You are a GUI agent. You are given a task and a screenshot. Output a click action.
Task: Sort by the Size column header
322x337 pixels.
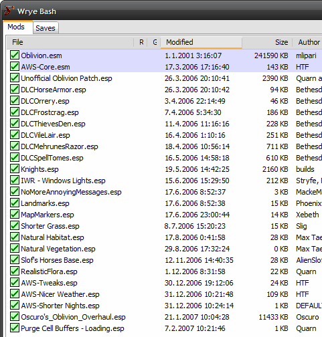267,42
